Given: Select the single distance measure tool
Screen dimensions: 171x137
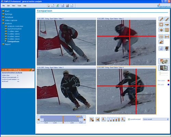Looking at the screenshot, I should click(x=167, y=37).
